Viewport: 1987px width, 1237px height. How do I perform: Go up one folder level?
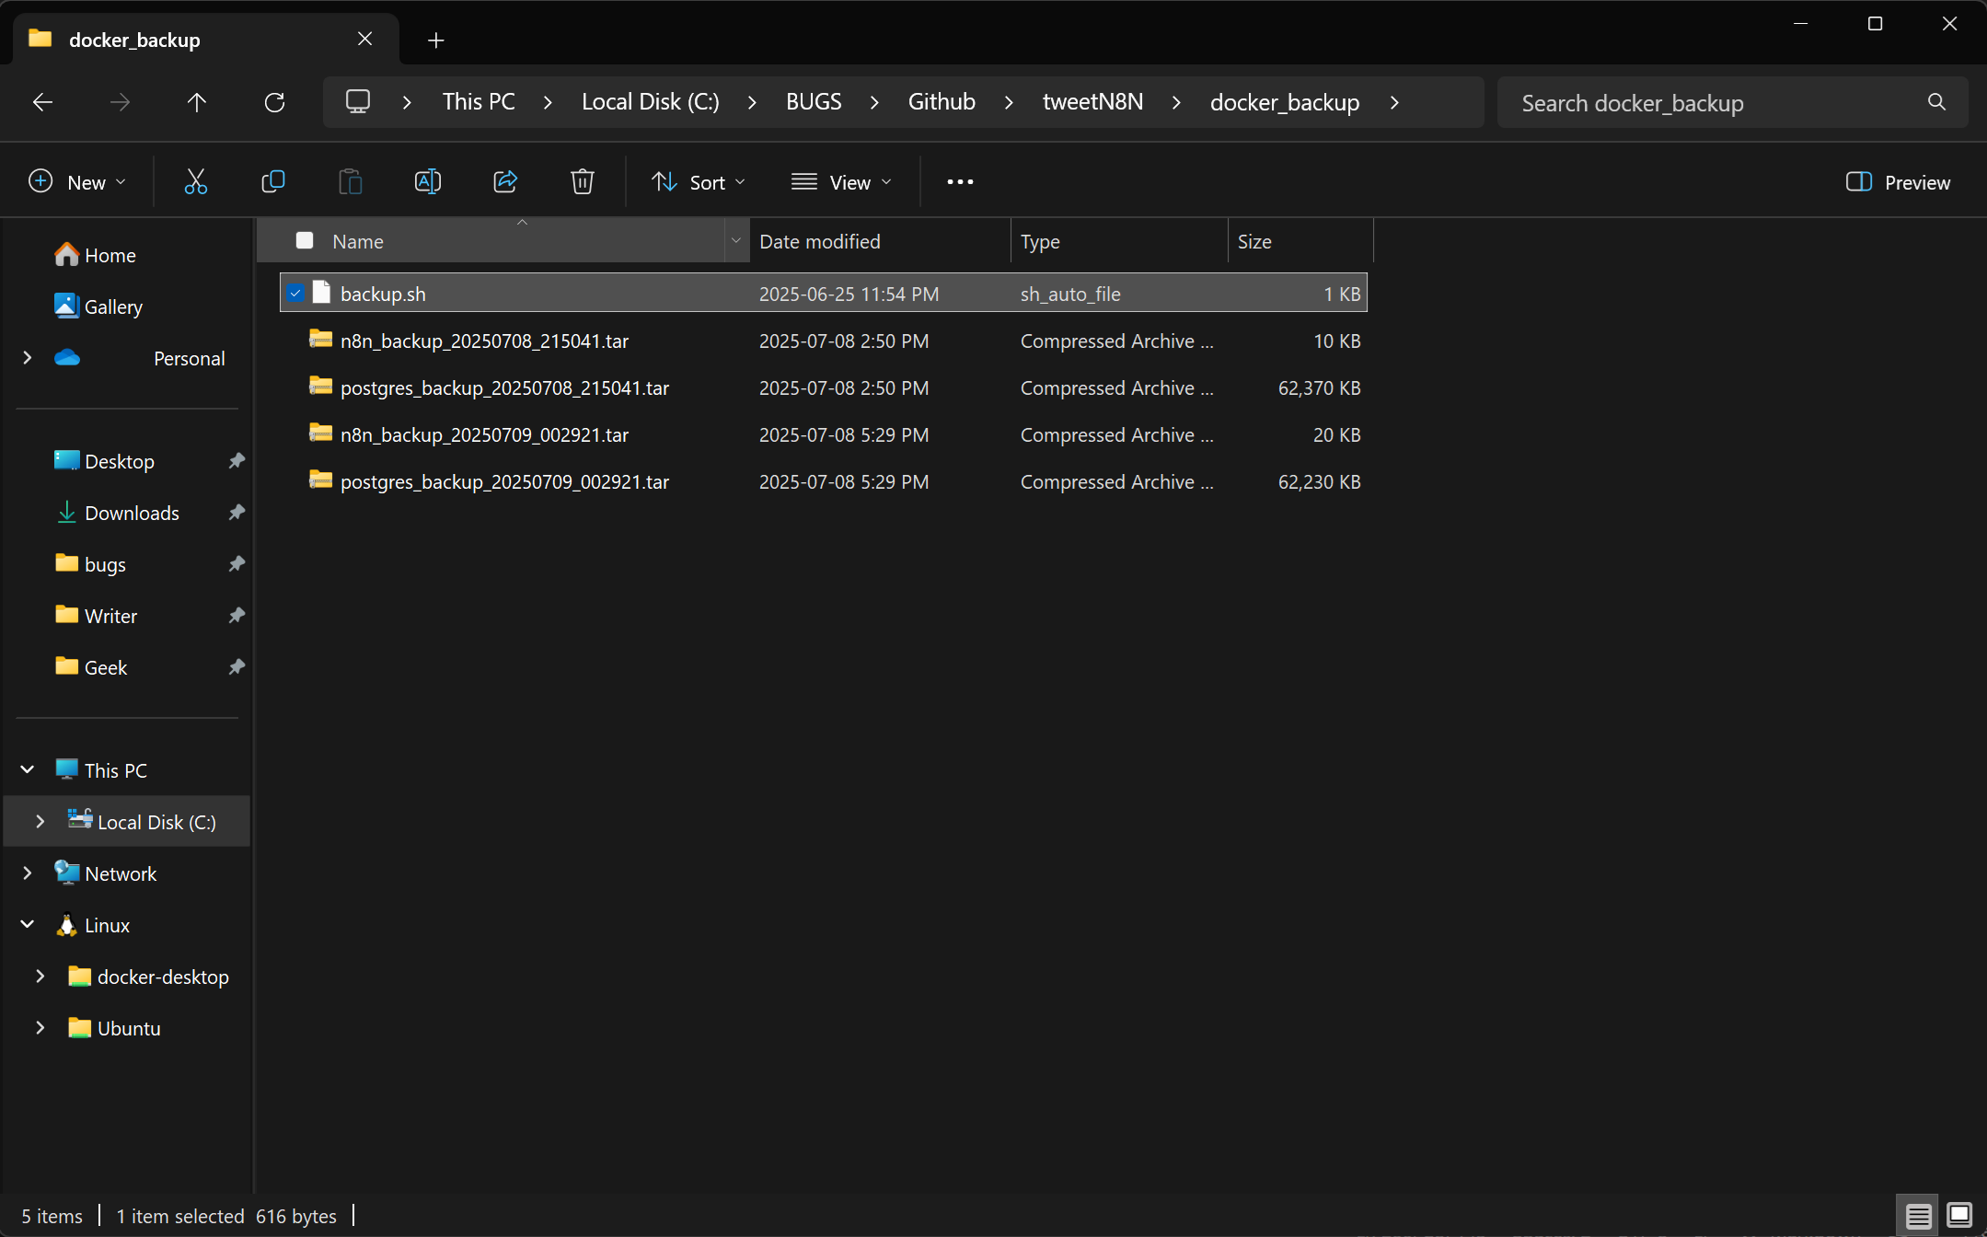tap(196, 102)
